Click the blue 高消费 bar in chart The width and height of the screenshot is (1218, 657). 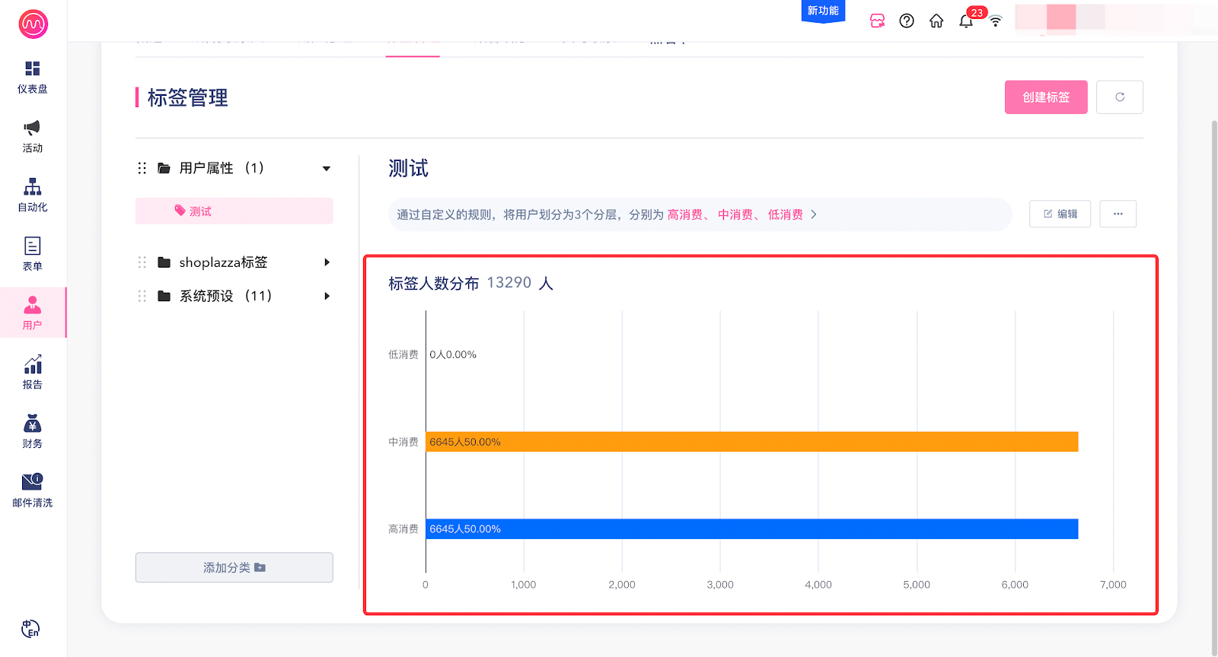(751, 528)
